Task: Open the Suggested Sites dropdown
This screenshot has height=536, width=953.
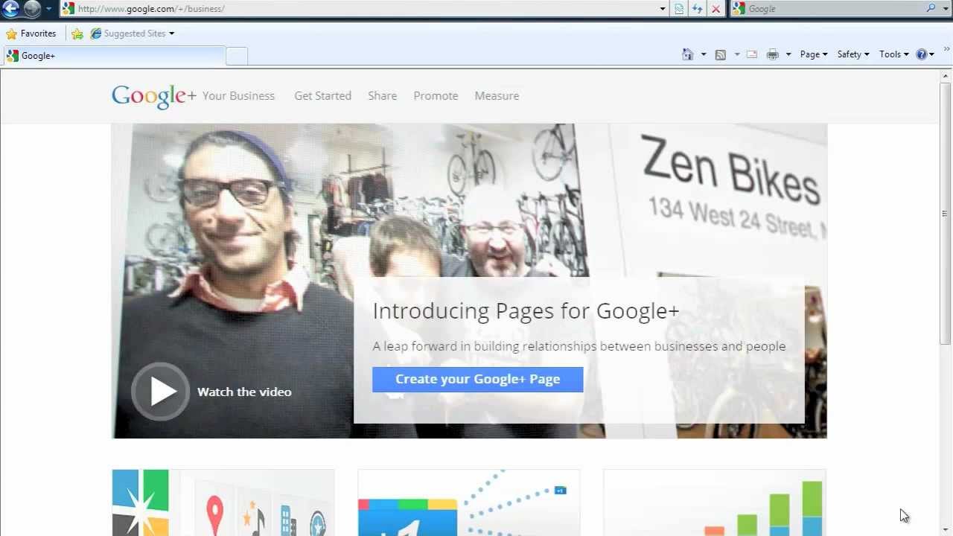Action: [133, 33]
